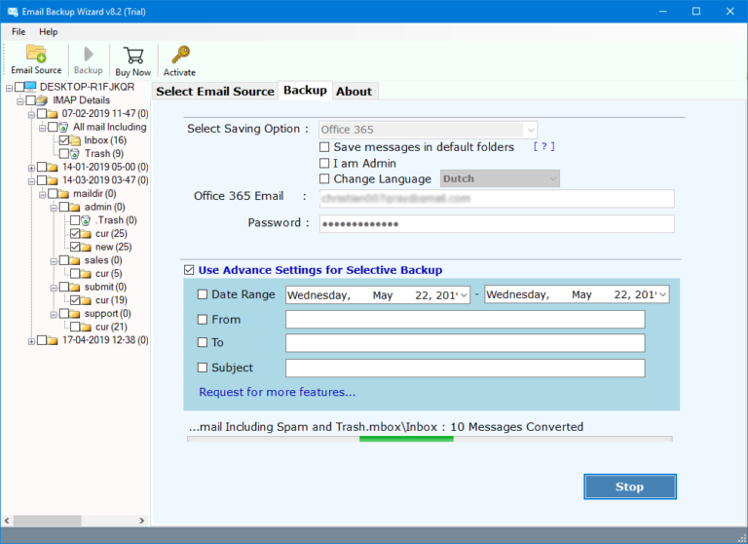The height and width of the screenshot is (544, 748).
Task: Click the maildir (0) folder icon
Action: pos(63,194)
